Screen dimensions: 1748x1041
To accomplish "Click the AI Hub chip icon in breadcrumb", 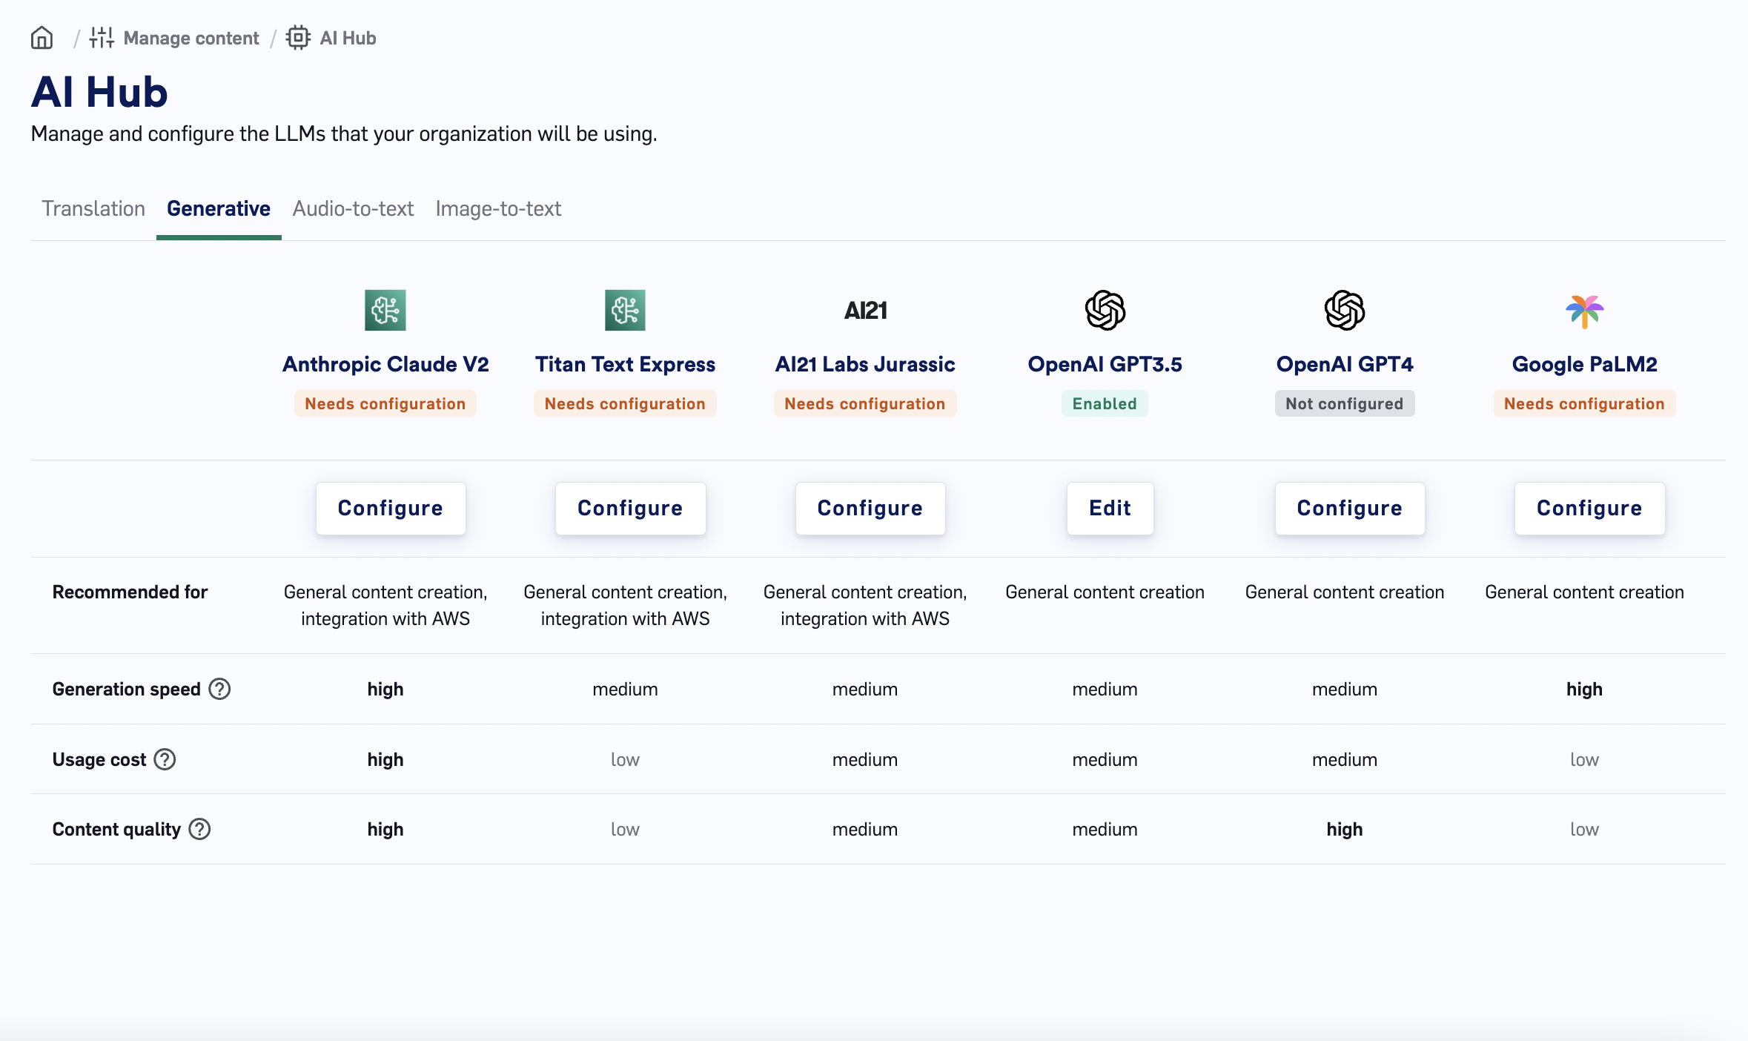I will pos(298,38).
